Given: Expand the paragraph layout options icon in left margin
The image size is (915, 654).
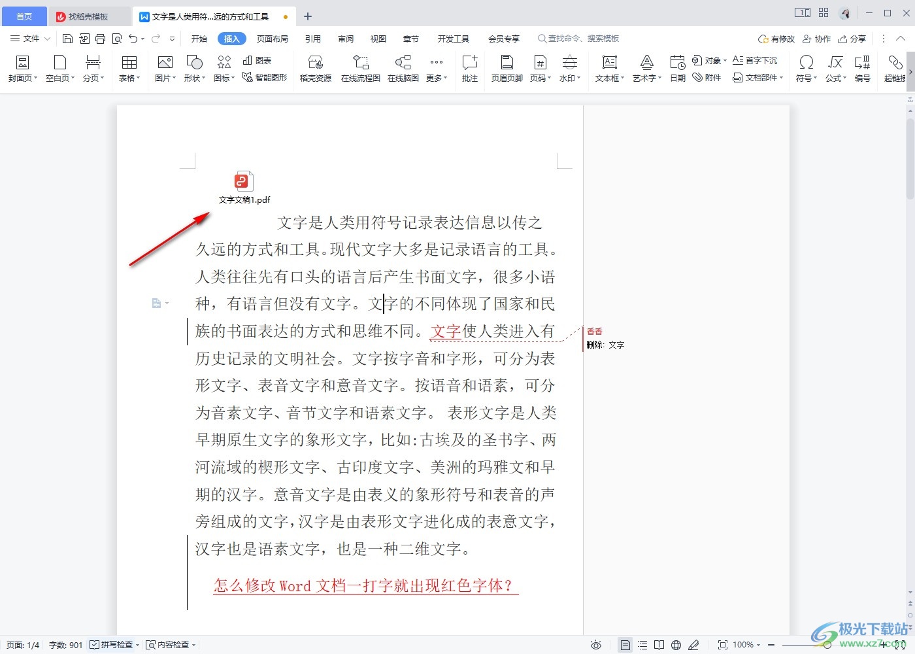Looking at the screenshot, I should click(160, 303).
